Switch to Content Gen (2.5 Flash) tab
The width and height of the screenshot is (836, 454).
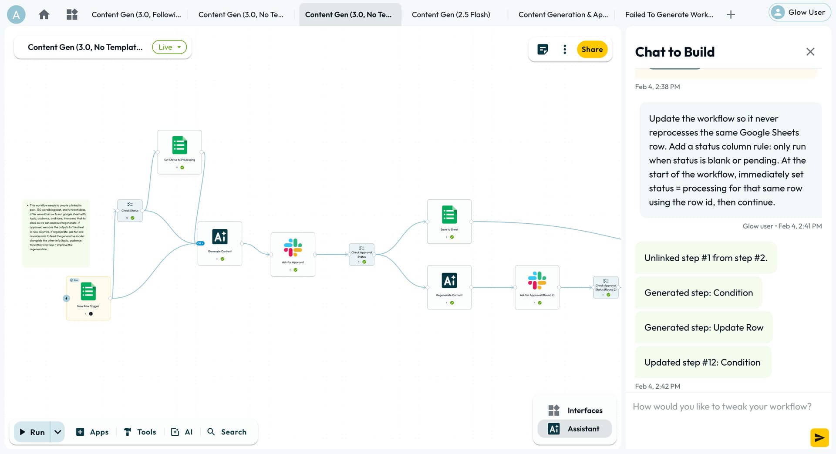451,14
